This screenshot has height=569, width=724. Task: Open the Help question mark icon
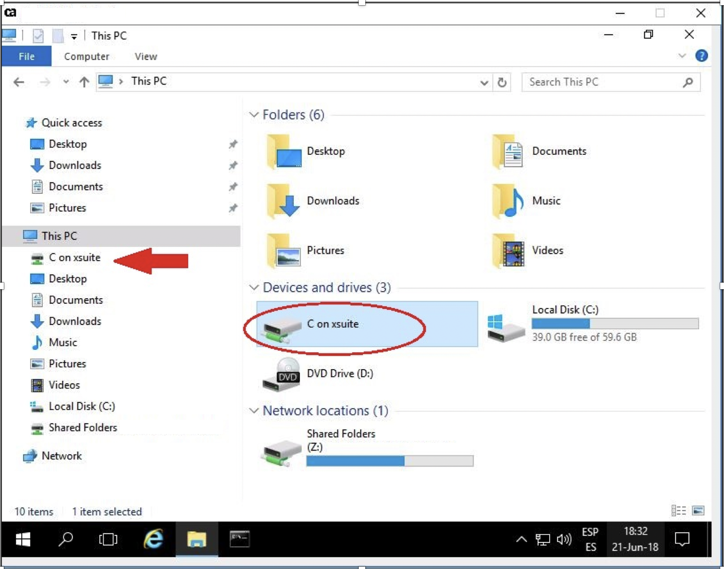tap(701, 56)
